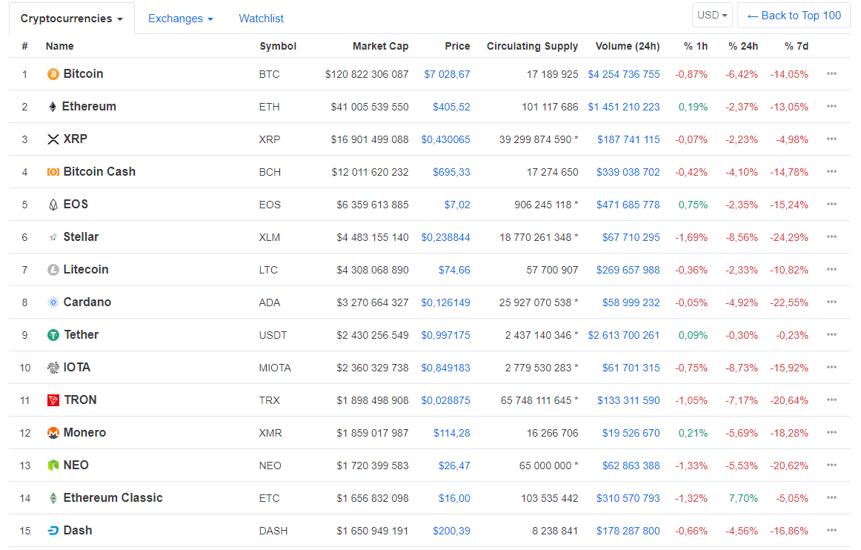Click the Tether coin icon
Viewport: 861px width, 550px height.
click(52, 334)
